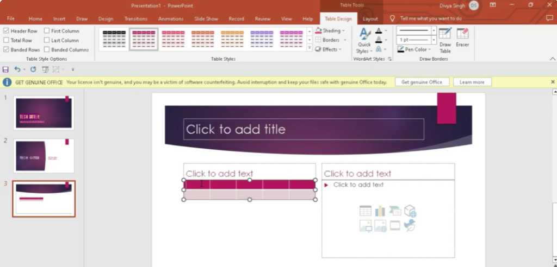Switch to the Layout tab
The image size is (557, 267).
click(370, 18)
